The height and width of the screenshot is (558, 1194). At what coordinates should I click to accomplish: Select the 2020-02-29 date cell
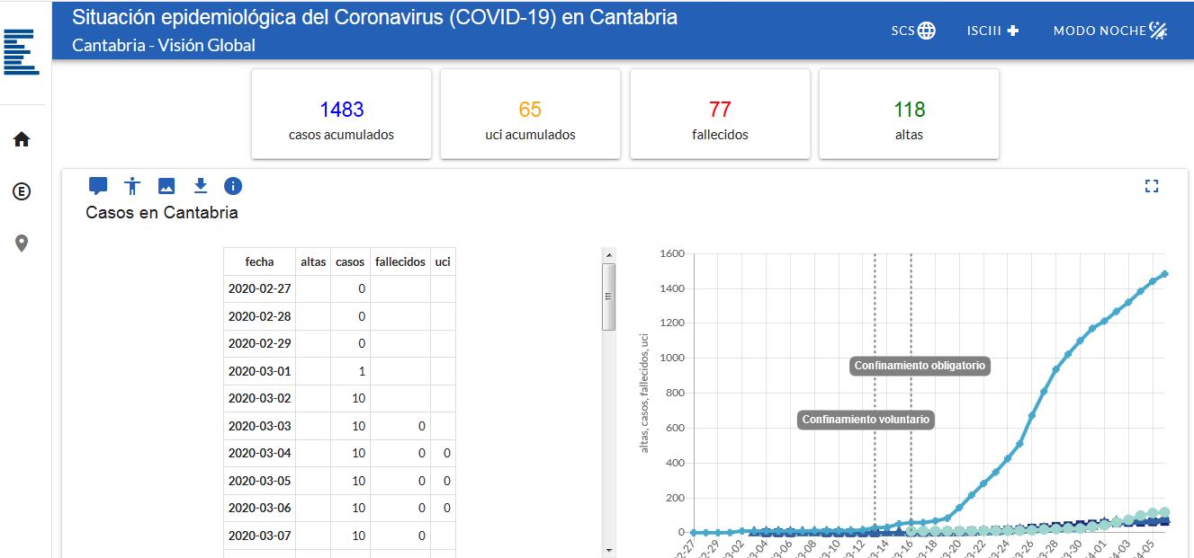tap(259, 343)
